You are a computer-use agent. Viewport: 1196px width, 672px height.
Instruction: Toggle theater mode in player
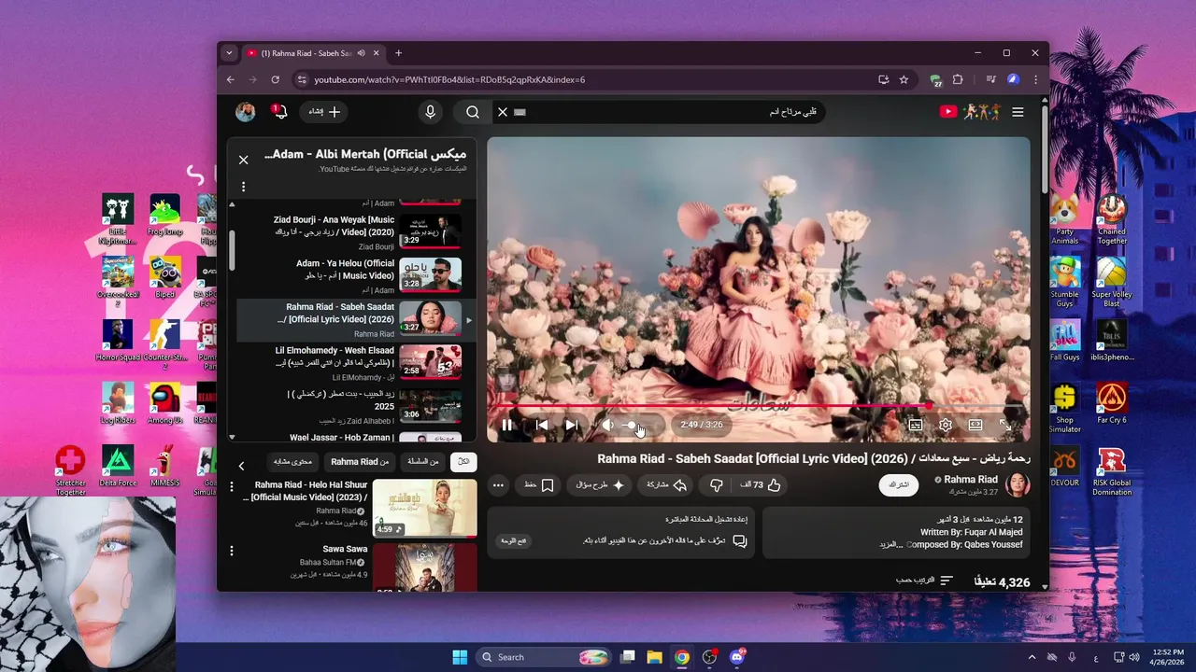(975, 425)
